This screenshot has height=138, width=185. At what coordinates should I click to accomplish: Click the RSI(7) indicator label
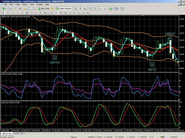pyautogui.click(x=6, y=74)
